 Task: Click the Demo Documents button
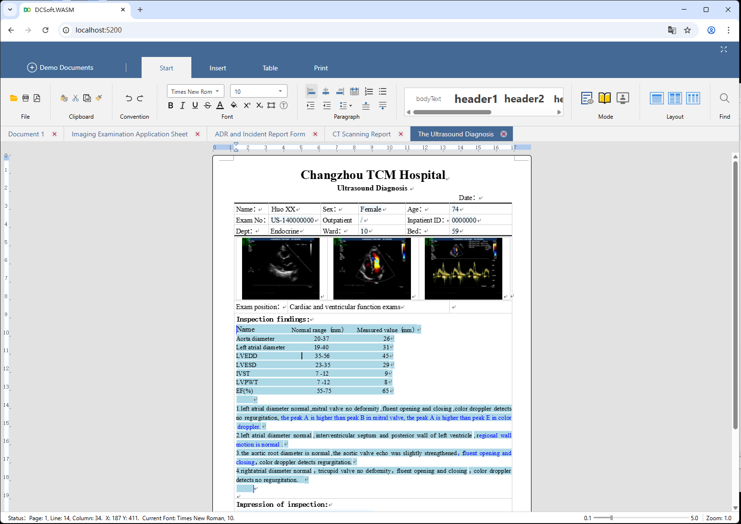[x=60, y=67]
